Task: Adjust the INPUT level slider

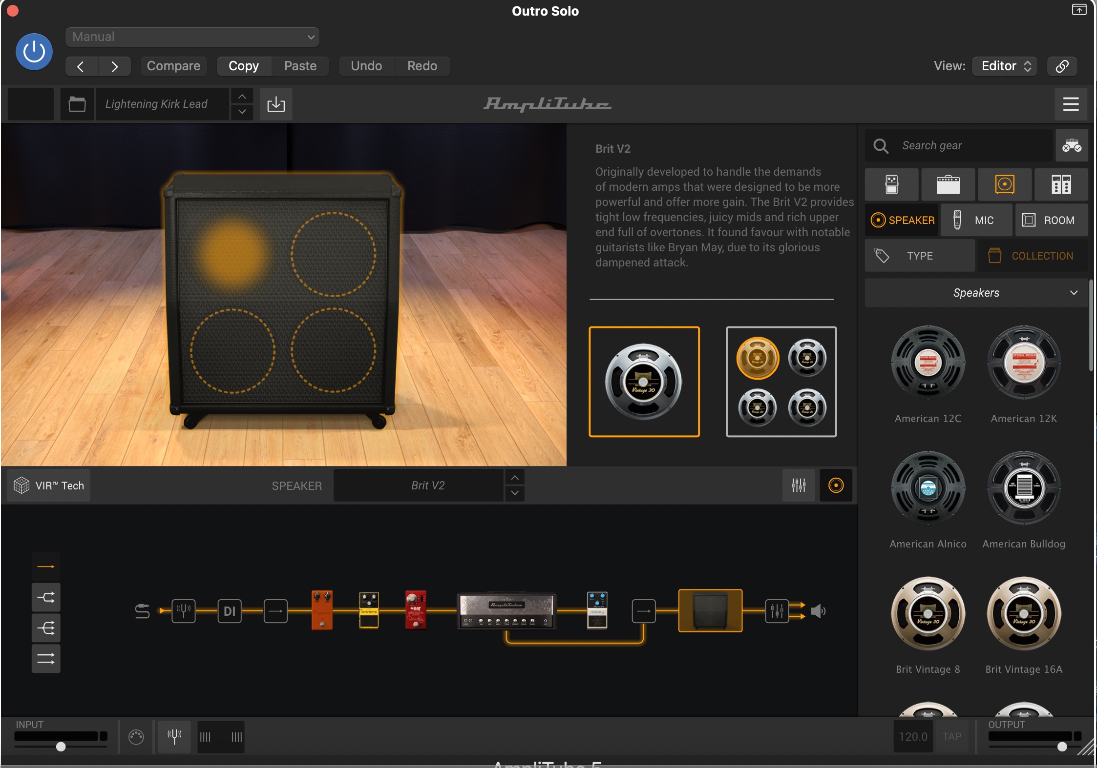Action: (x=61, y=747)
